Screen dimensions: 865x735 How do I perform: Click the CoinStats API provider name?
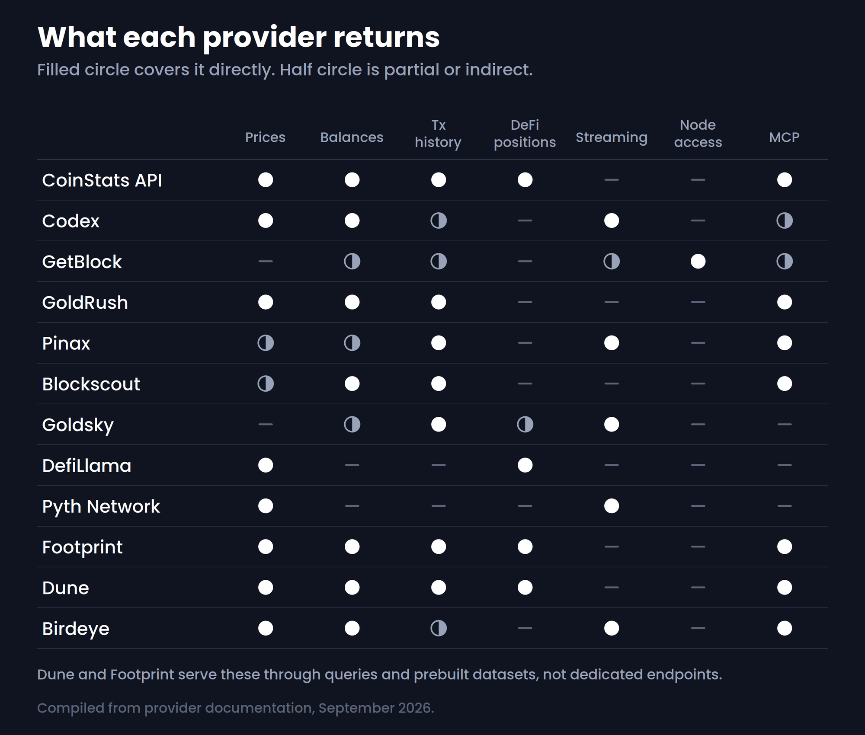coord(102,180)
